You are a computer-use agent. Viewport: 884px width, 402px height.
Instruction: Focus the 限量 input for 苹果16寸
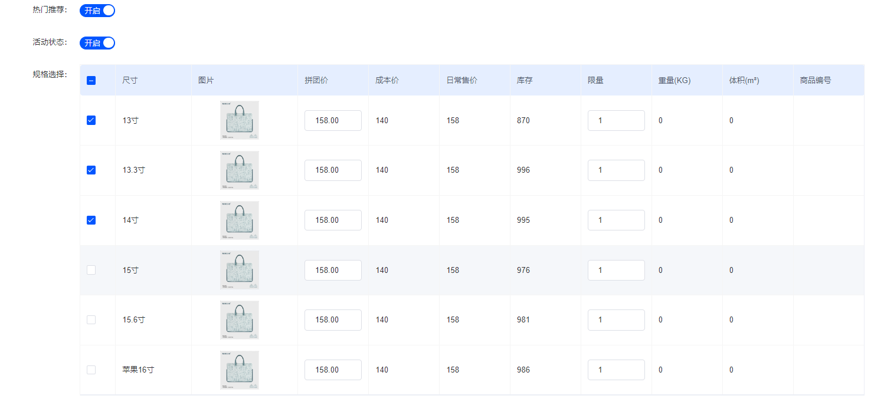616,370
